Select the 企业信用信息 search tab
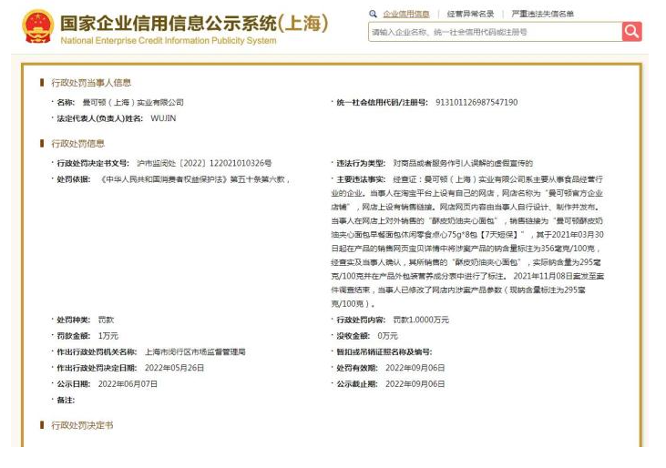This screenshot has width=666, height=468. click(x=406, y=14)
